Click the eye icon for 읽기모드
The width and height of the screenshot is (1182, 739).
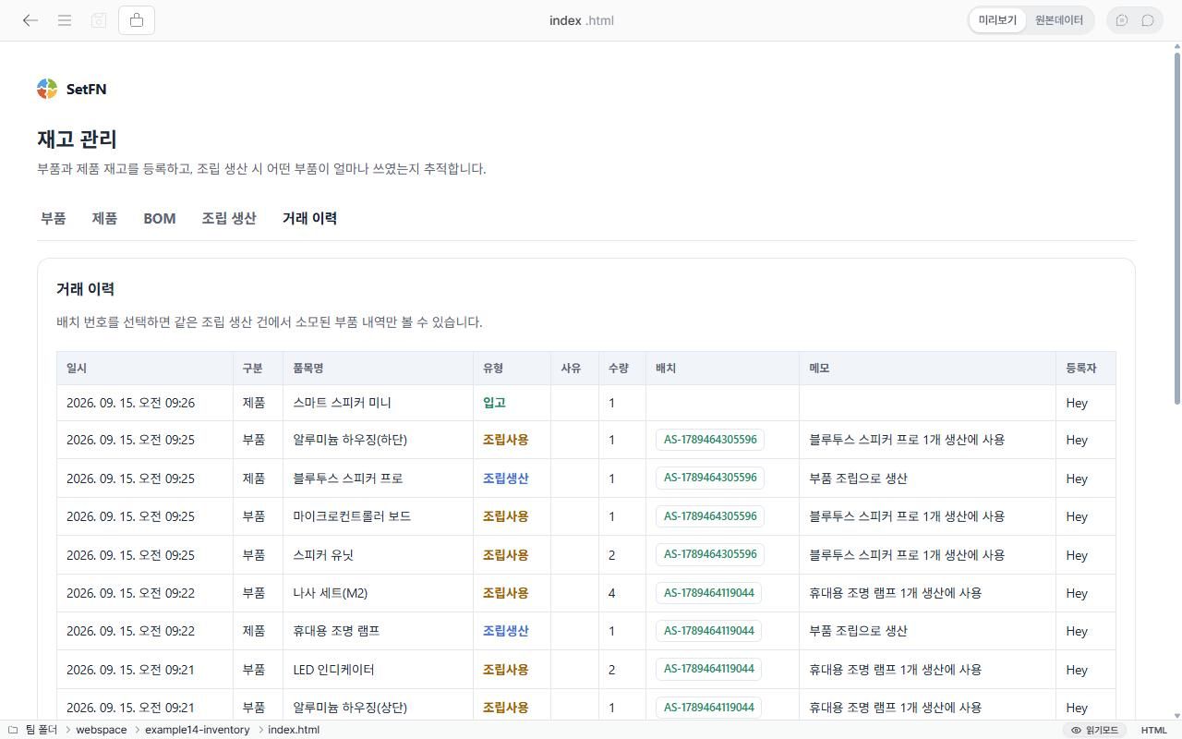(x=1076, y=730)
